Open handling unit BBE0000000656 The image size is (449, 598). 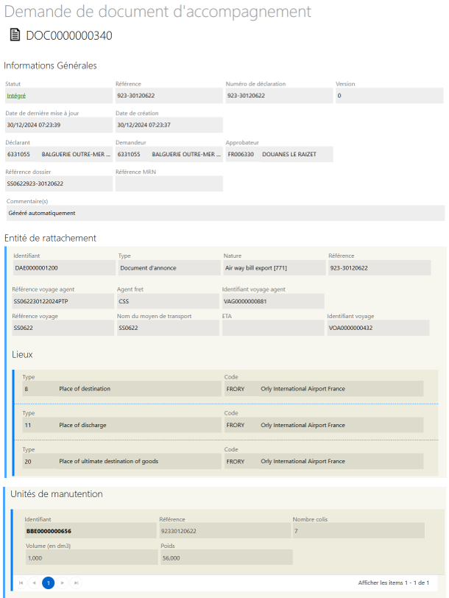[x=49, y=530]
